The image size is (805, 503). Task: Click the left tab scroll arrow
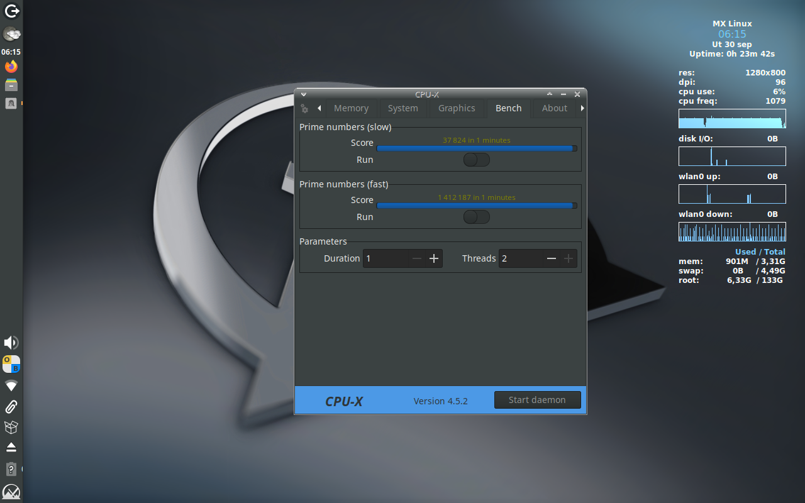319,108
